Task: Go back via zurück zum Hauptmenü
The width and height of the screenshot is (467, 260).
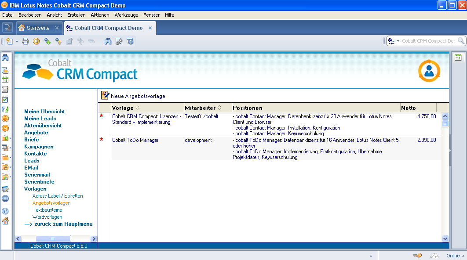Action: pyautogui.click(x=58, y=224)
